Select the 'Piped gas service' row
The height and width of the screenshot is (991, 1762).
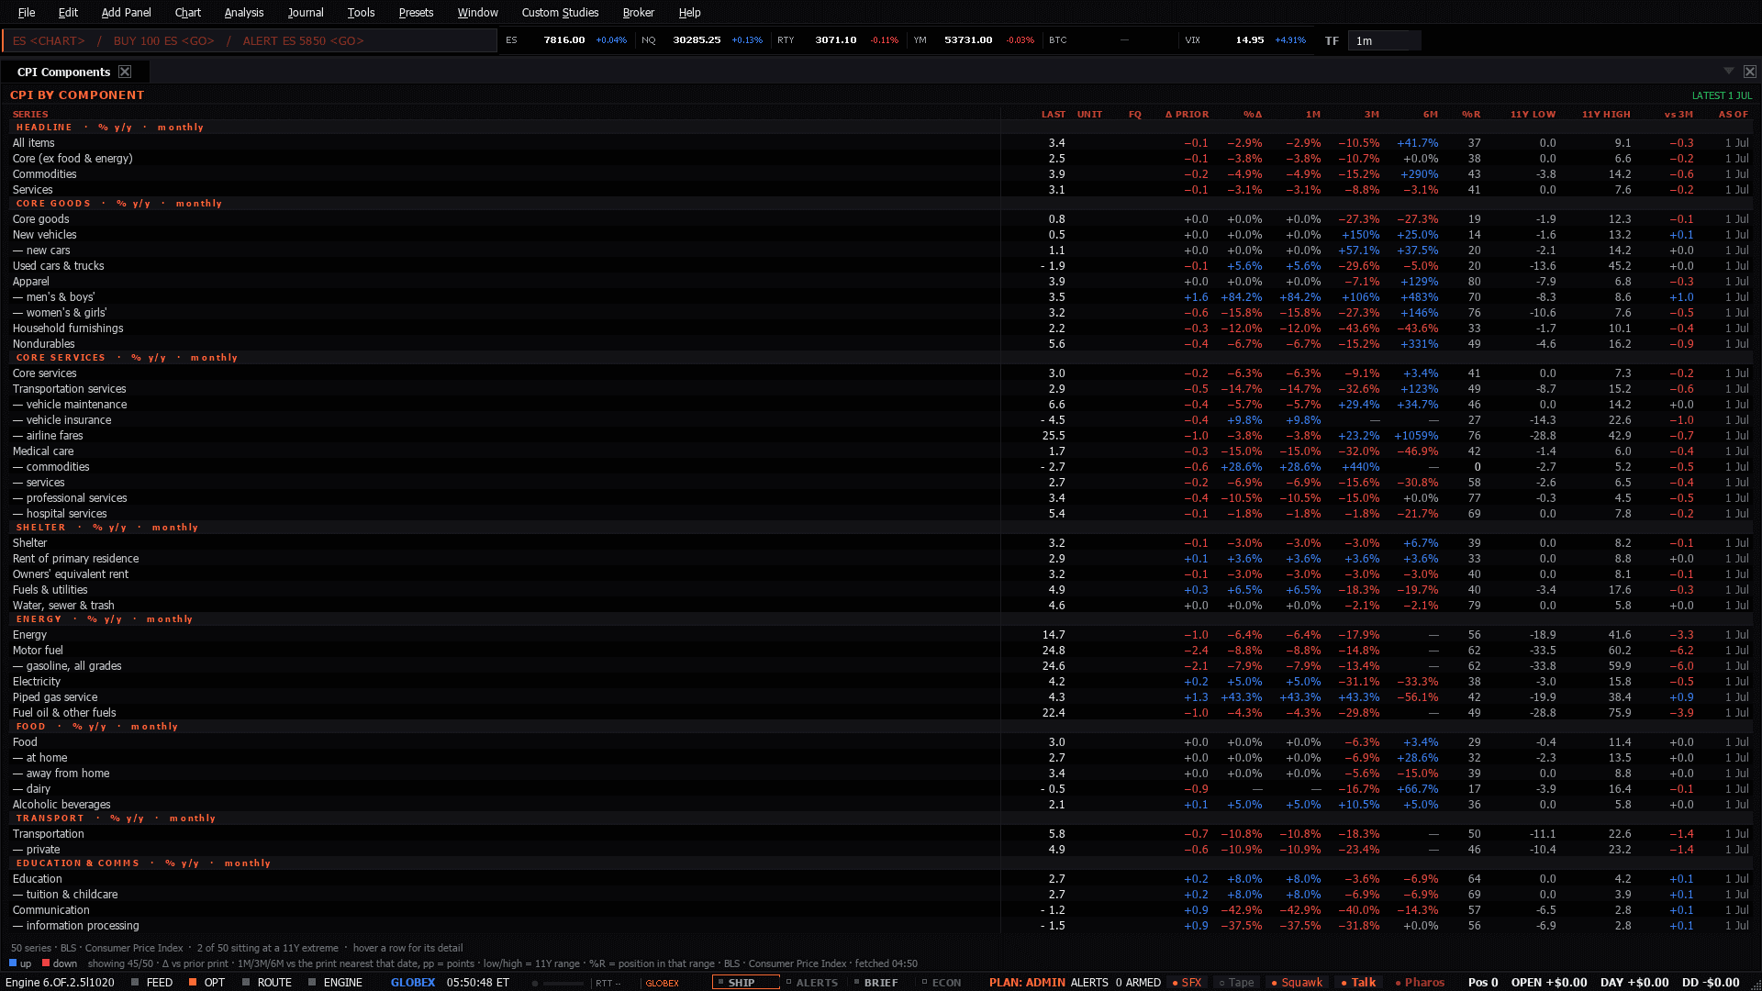[881, 697]
